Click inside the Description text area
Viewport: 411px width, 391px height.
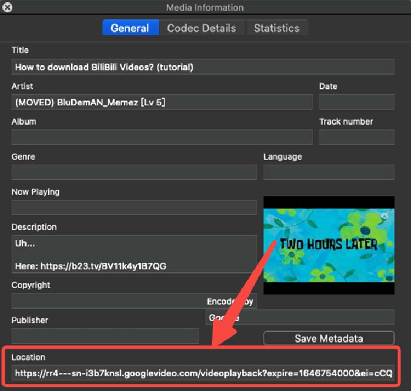(134, 255)
